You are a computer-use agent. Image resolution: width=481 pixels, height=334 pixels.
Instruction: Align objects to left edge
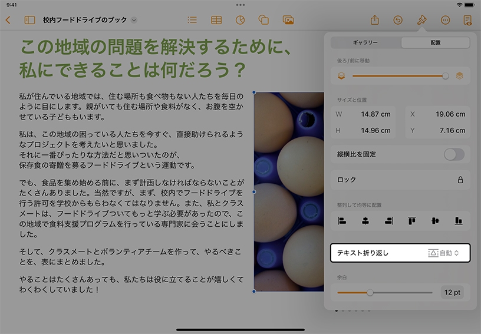coord(342,221)
